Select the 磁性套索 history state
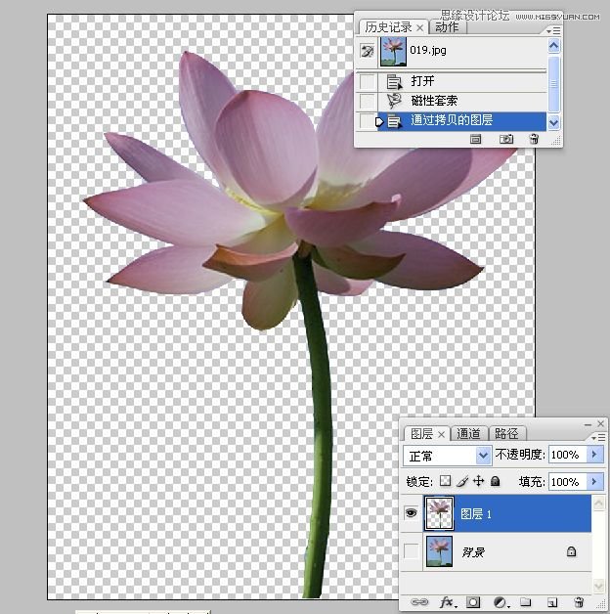Screen dimensions: 610x614 [x=462, y=101]
